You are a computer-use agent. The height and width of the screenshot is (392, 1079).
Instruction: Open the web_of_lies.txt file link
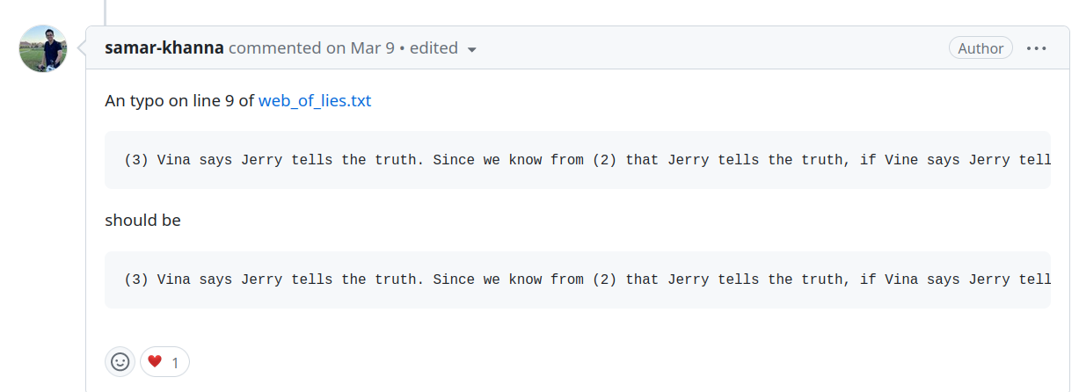[x=315, y=100]
